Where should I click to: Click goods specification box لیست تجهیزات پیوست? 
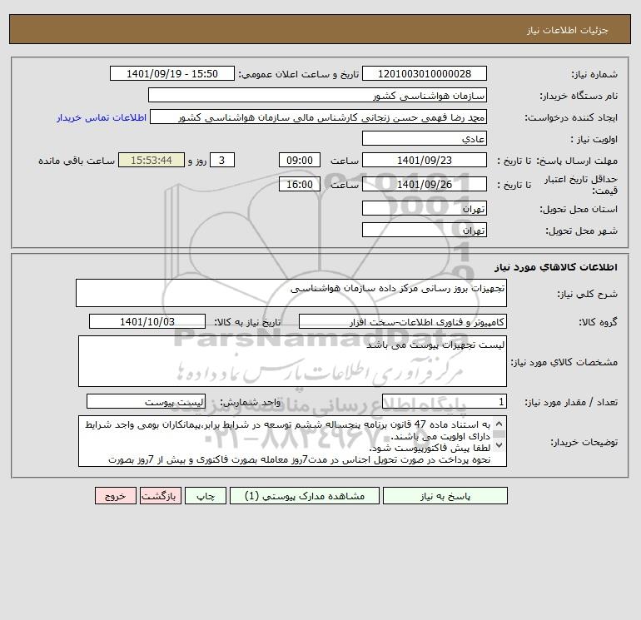(x=292, y=361)
